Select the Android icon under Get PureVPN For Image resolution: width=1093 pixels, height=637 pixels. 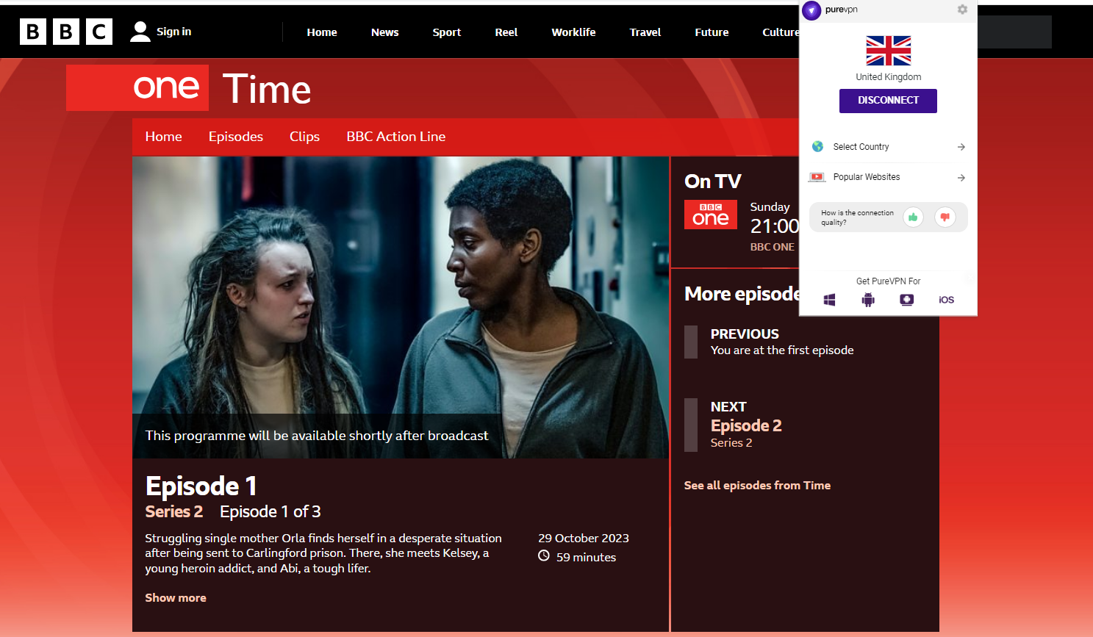[x=868, y=299]
